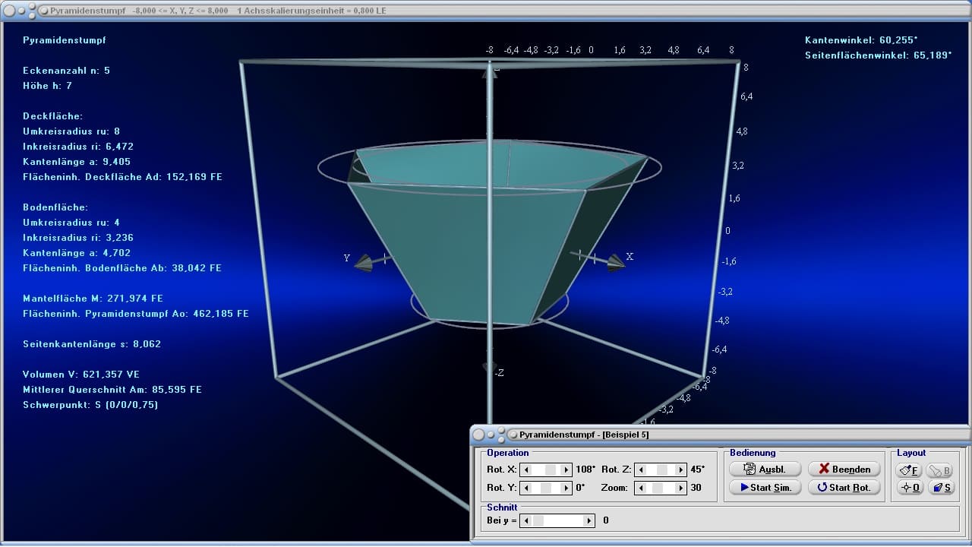972x547 pixels.
Task: Click the Zoom value '30'
Action: coord(696,488)
